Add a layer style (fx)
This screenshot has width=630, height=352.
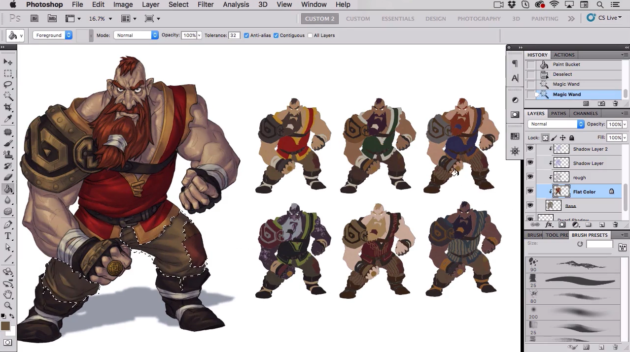click(549, 225)
